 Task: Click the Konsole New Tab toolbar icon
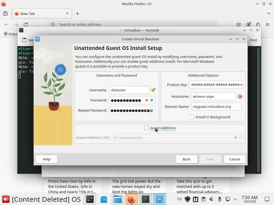coord(24,40)
